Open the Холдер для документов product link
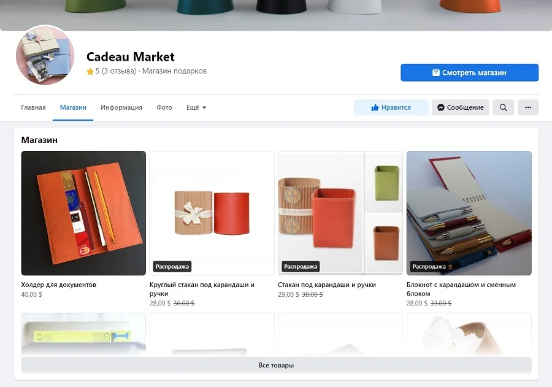Image resolution: width=552 pixels, height=387 pixels. (58, 285)
